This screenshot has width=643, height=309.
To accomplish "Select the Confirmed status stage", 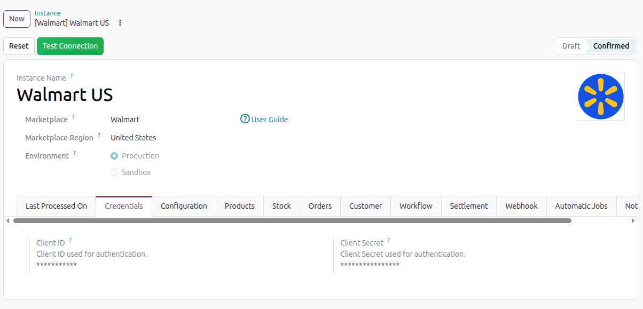I will click(611, 46).
